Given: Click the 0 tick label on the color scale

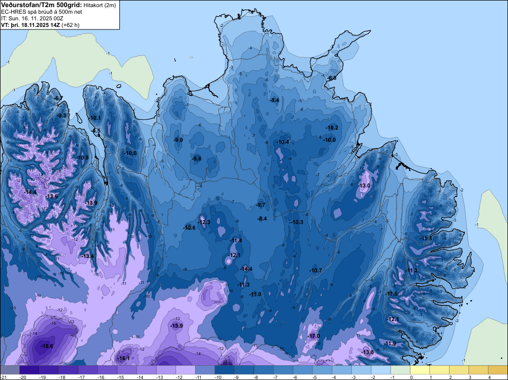Looking at the screenshot, I should point(411,377).
